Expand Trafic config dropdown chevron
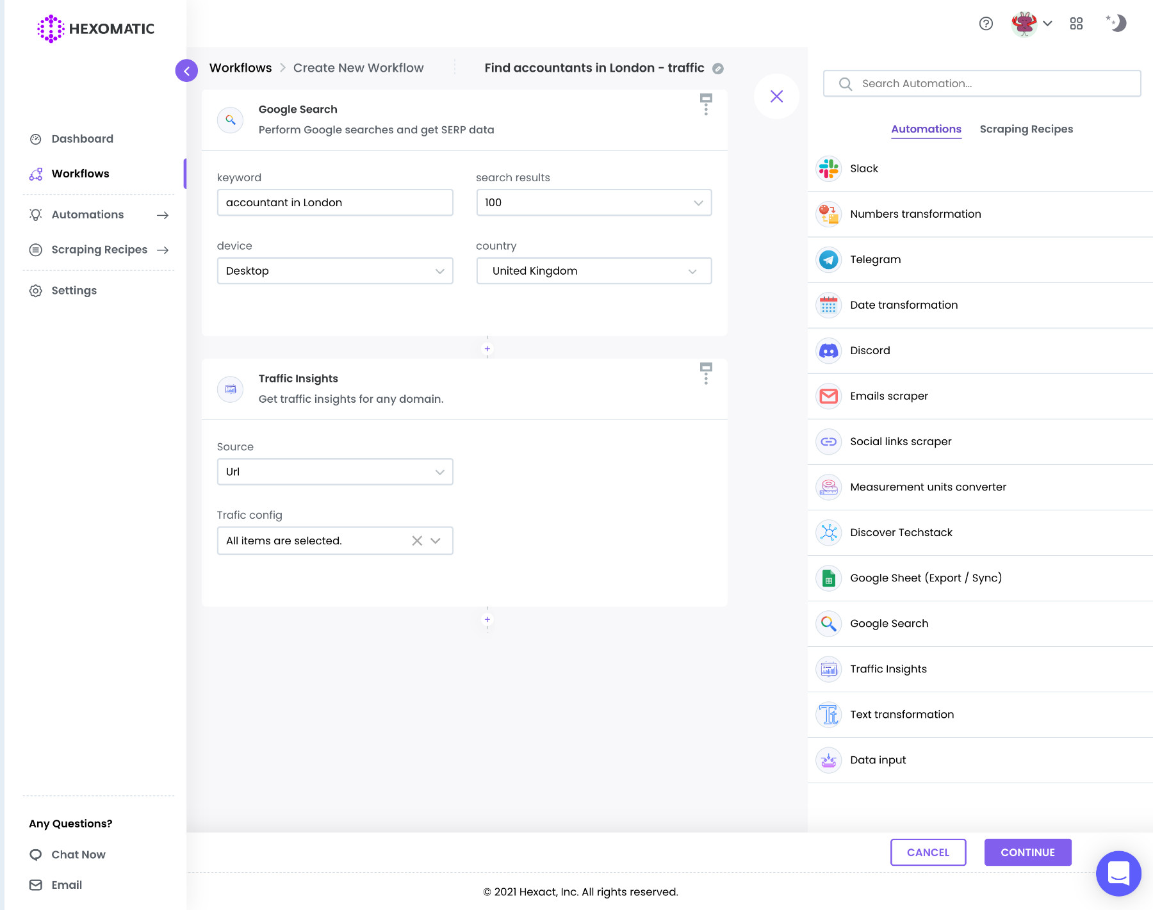1153x910 pixels. (x=436, y=540)
